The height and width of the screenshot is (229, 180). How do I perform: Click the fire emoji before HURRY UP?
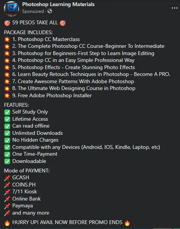click(7, 223)
